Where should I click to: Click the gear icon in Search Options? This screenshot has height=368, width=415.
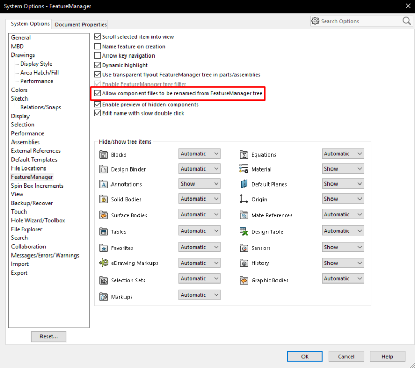(x=315, y=21)
